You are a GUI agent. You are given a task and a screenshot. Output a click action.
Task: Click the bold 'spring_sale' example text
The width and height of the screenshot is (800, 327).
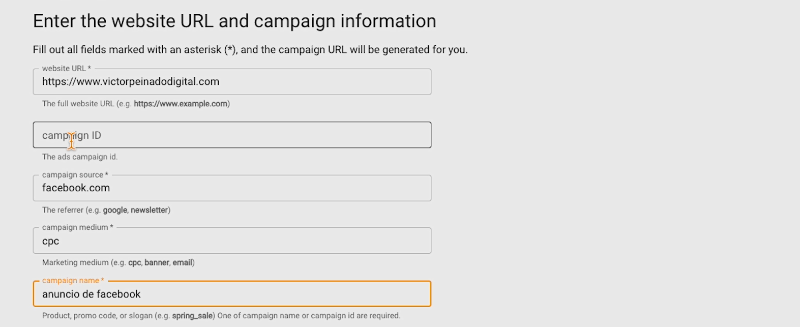tap(192, 316)
